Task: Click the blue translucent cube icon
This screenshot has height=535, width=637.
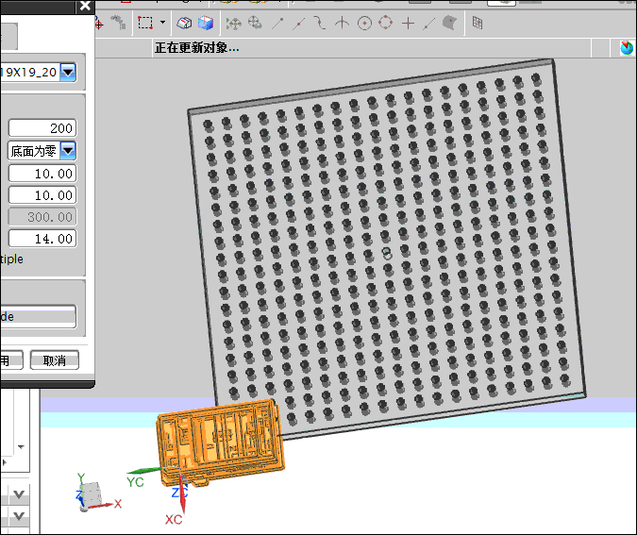Action: [206, 23]
